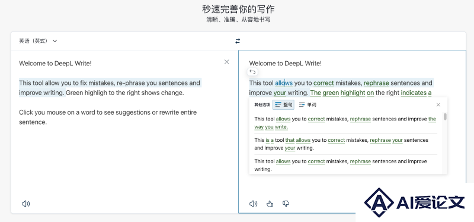The width and height of the screenshot is (474, 222).
Task: Click the heading 秒速完善你的写作
Action: pyautogui.click(x=238, y=9)
